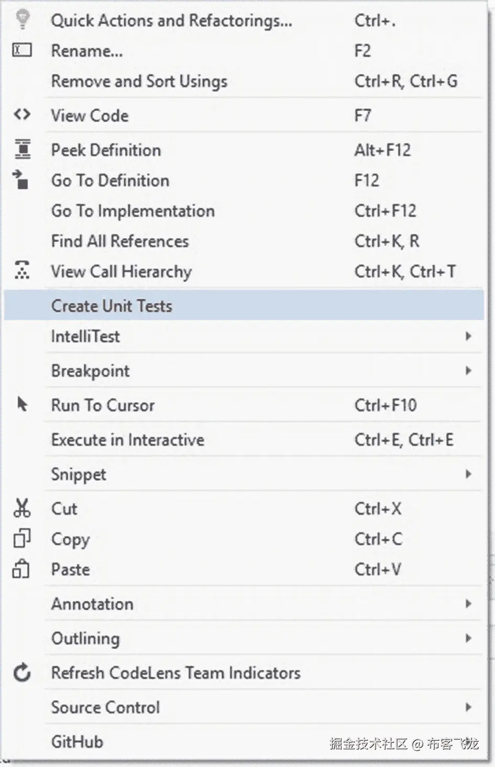495x767 pixels.
Task: Click the lightbulb Quick Actions icon
Action: [x=22, y=20]
